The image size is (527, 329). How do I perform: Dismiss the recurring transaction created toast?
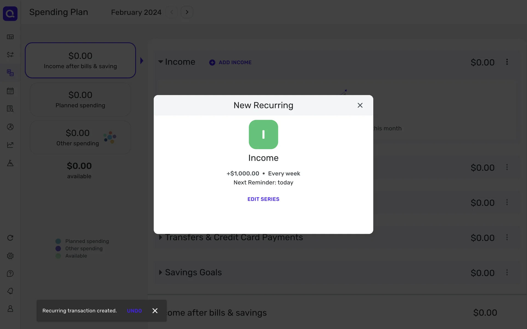(155, 311)
